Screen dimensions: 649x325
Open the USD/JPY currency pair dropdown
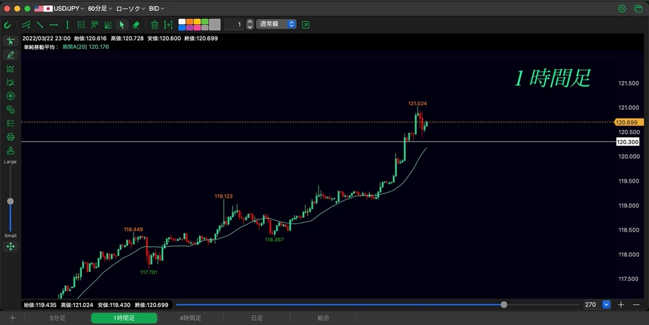[59, 9]
